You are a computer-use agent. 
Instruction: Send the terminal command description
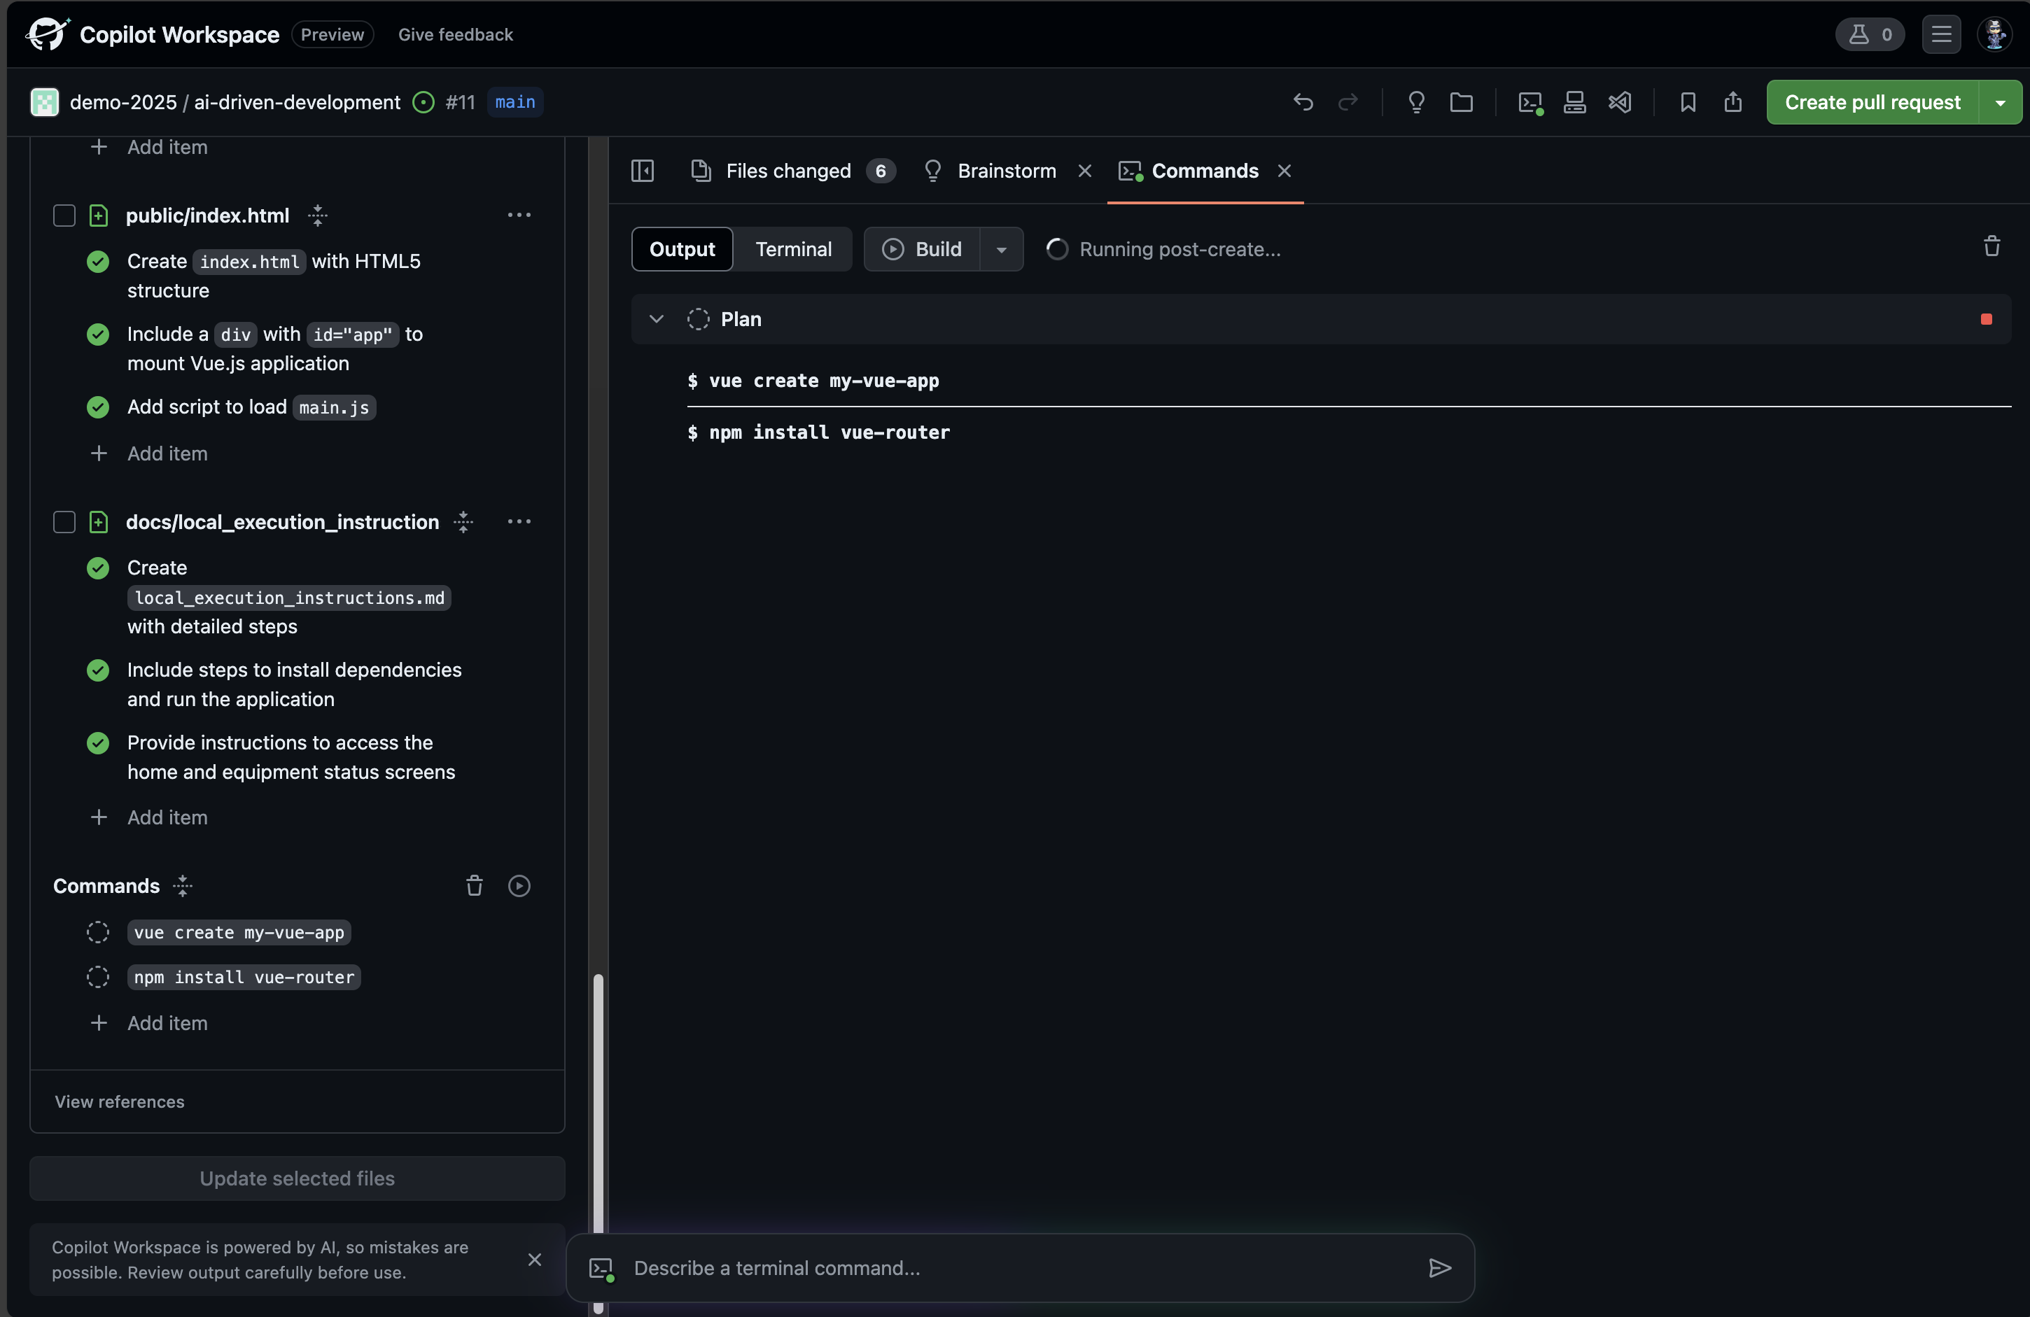click(1440, 1269)
